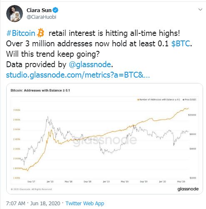Toggle Price [USD] legend entry
206x209 pixels.
click(x=189, y=100)
